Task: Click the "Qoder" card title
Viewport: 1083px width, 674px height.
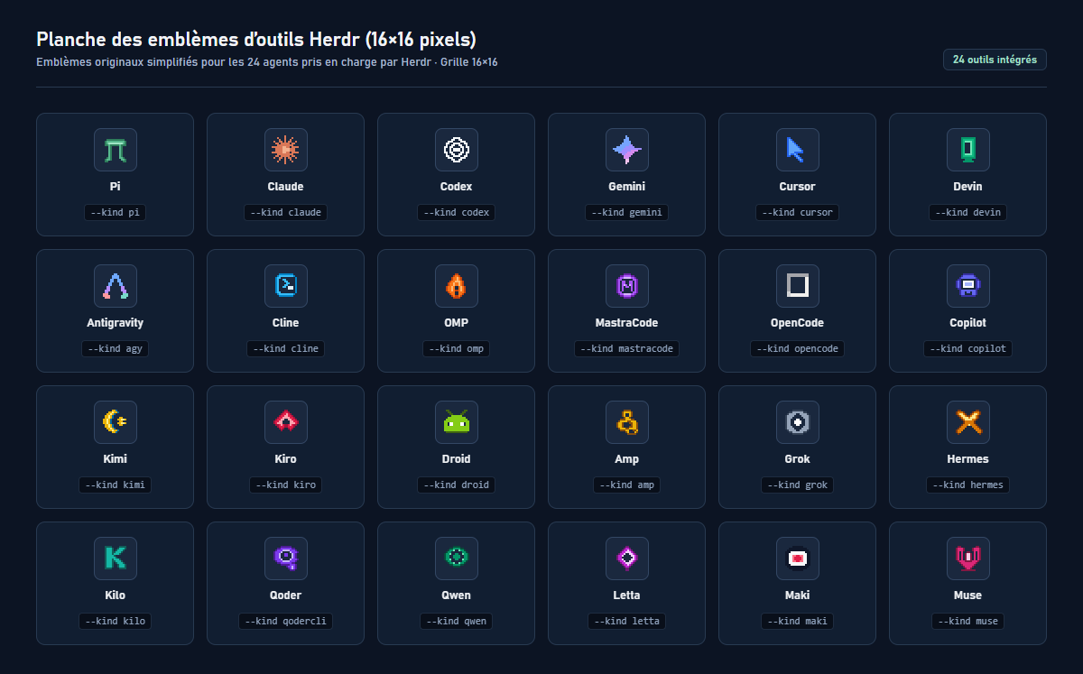Action: click(285, 596)
